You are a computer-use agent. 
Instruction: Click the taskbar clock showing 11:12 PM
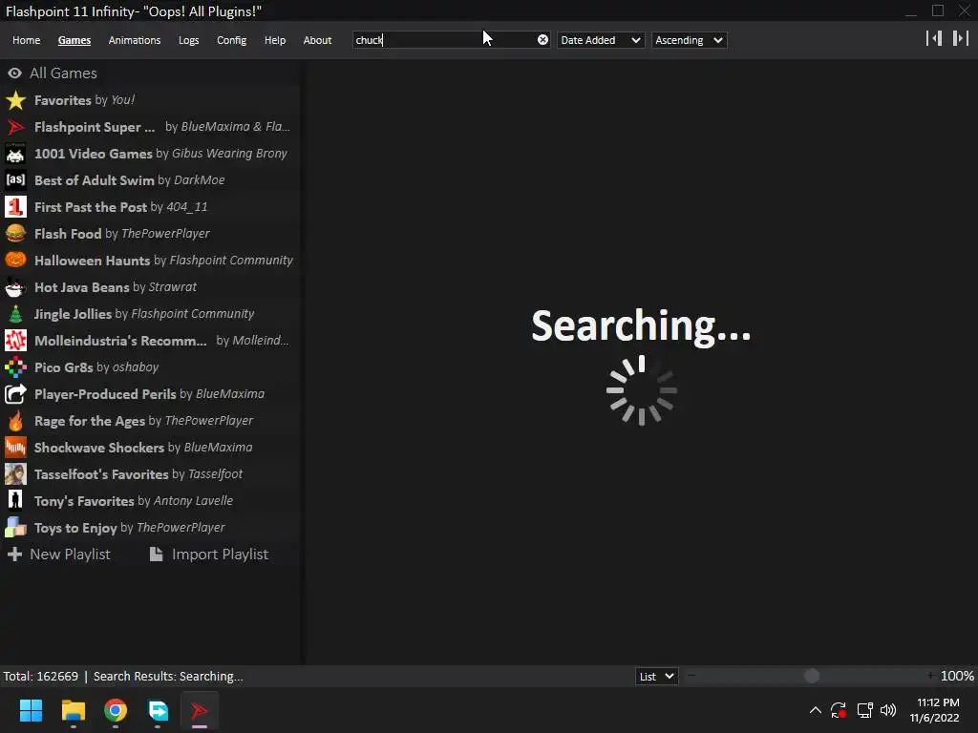934,710
